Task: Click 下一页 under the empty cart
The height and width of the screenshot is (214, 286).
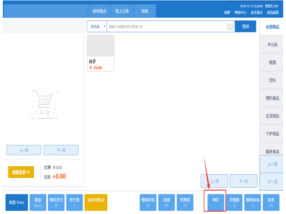Action: [x=61, y=150]
